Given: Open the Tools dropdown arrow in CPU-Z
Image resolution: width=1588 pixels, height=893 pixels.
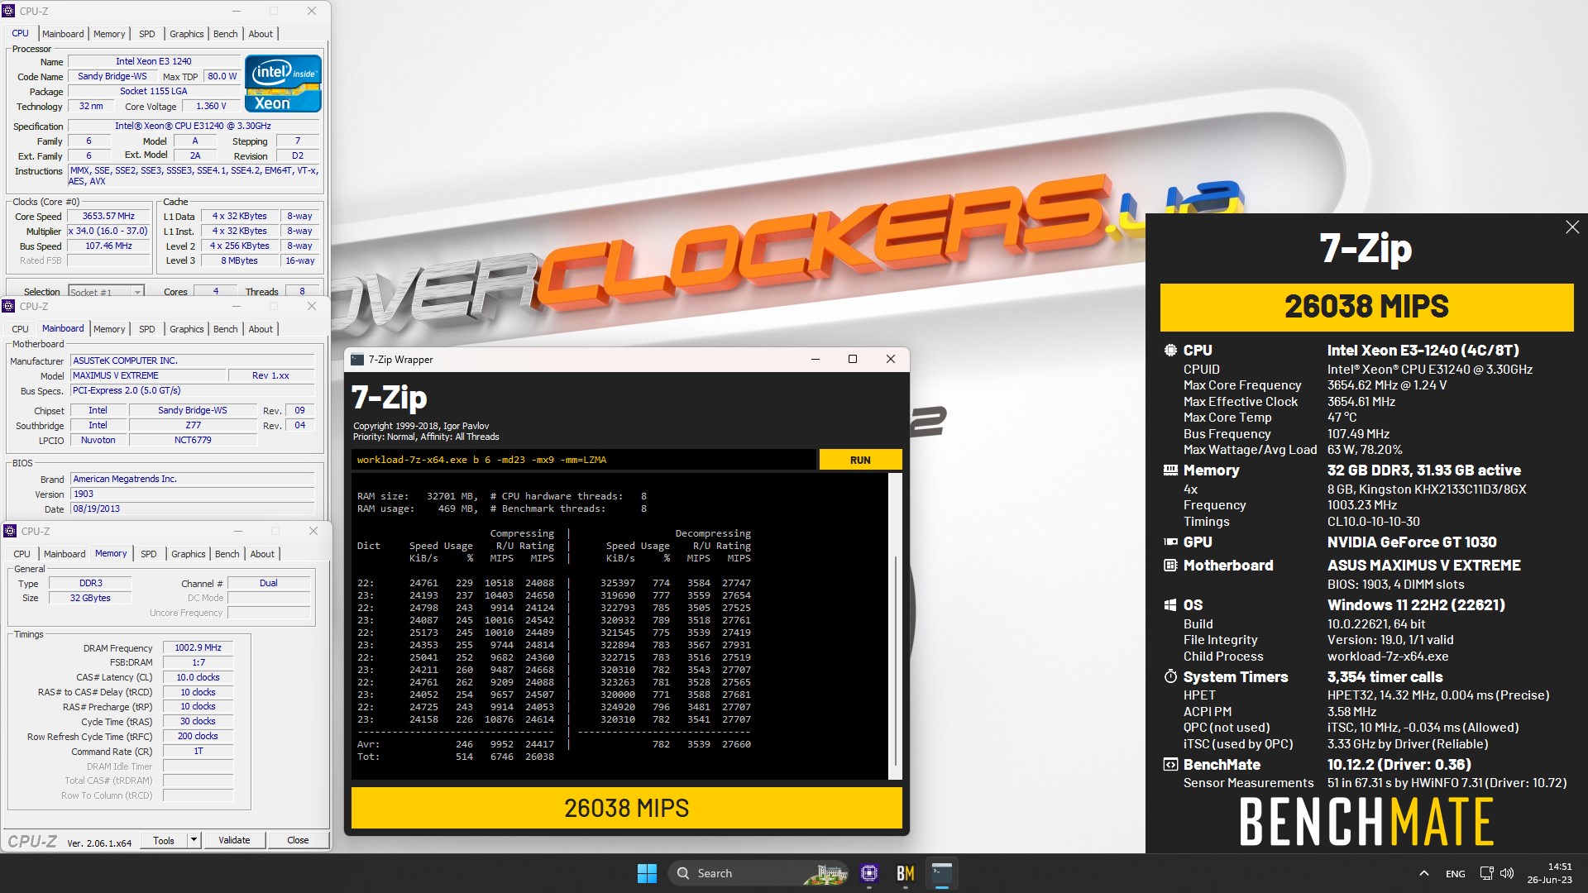Looking at the screenshot, I should [x=194, y=840].
